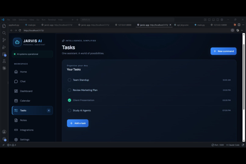This screenshot has height=164, width=246.
Task: Click the Tasks count badge showing 4
Action: pyautogui.click(x=49, y=110)
